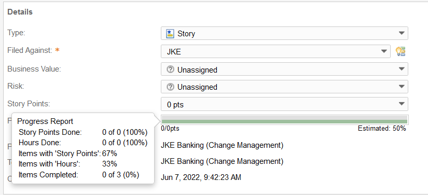Click the Progress Report tooltip title
428x195 pixels.
pos(45,121)
